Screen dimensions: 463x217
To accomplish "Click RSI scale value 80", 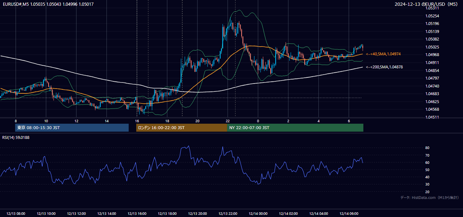I will (x=427, y=148).
